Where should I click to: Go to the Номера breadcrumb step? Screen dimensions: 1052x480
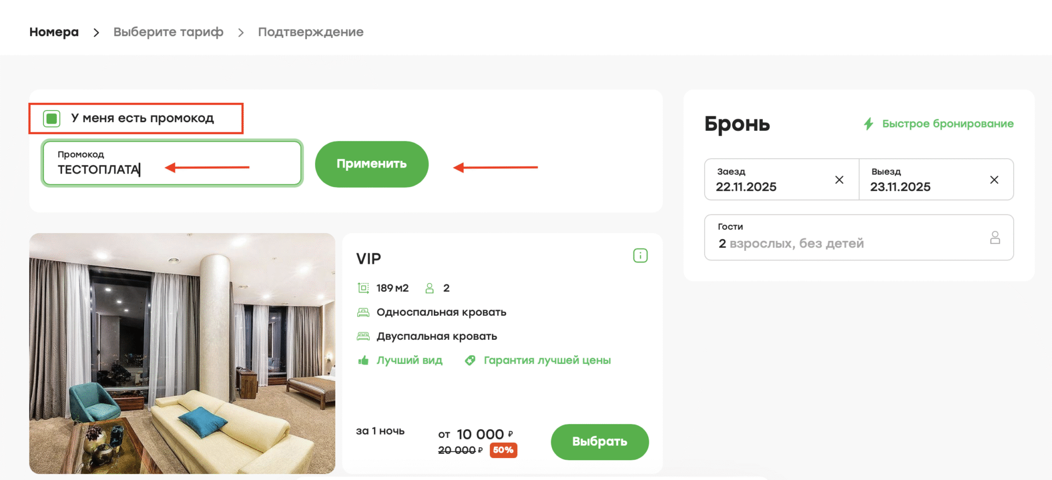coord(54,32)
